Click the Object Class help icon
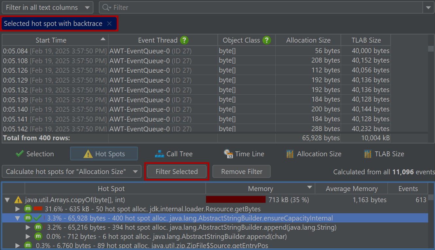 (x=267, y=40)
